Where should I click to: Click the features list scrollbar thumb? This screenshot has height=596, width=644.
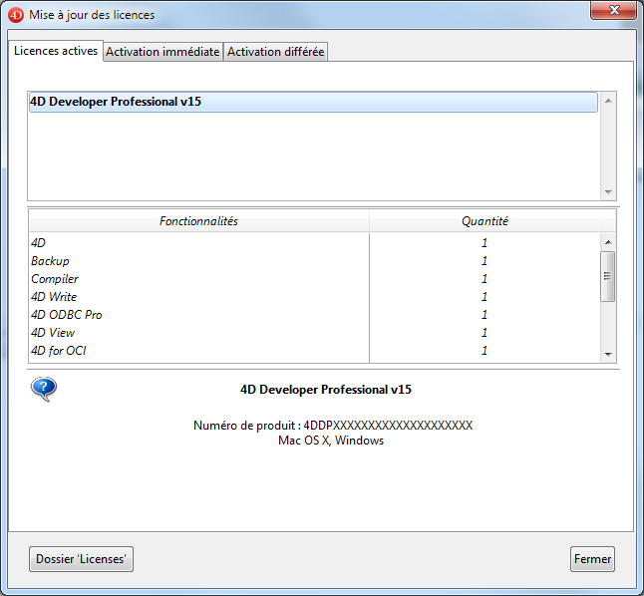click(x=608, y=276)
